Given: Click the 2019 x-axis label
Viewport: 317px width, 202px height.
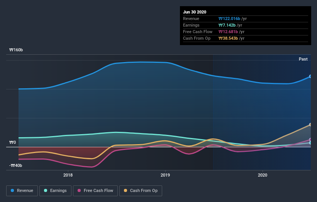Looking at the screenshot, I should click(165, 175).
